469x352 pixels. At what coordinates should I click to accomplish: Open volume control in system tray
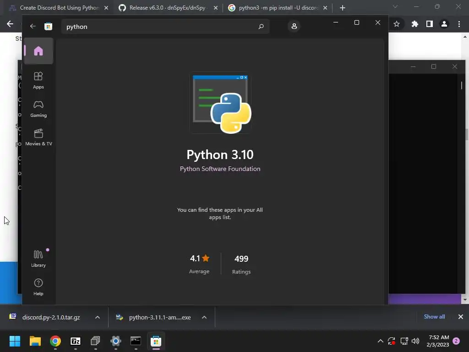[x=415, y=341]
